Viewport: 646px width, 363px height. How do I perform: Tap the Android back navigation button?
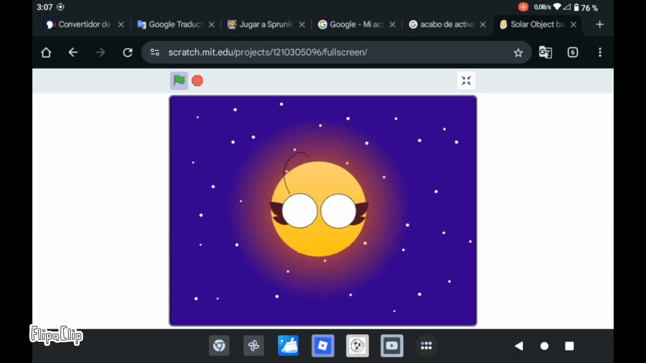click(519, 346)
